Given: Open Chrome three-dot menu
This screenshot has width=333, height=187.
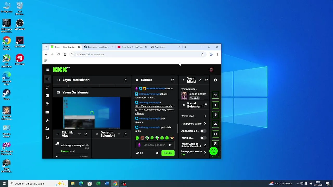Looking at the screenshot, I should coord(217,54).
